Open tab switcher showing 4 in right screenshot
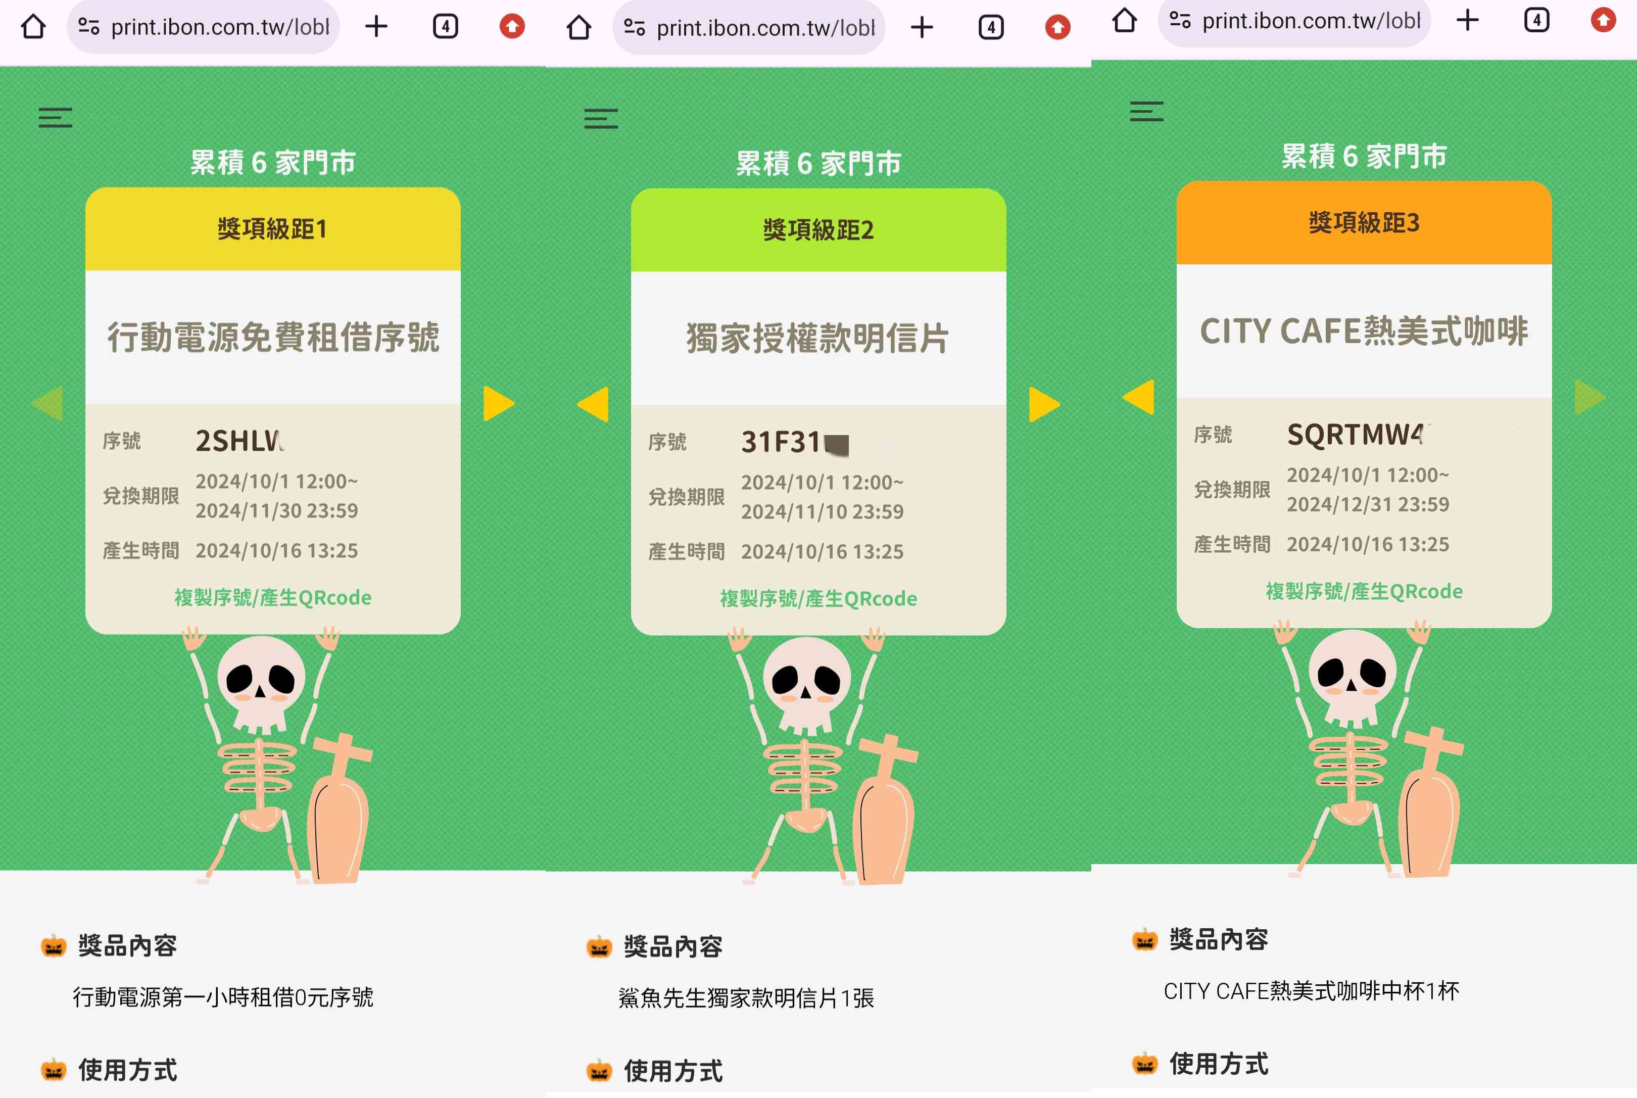Viewport: 1637px width, 1098px height. 1536,20
